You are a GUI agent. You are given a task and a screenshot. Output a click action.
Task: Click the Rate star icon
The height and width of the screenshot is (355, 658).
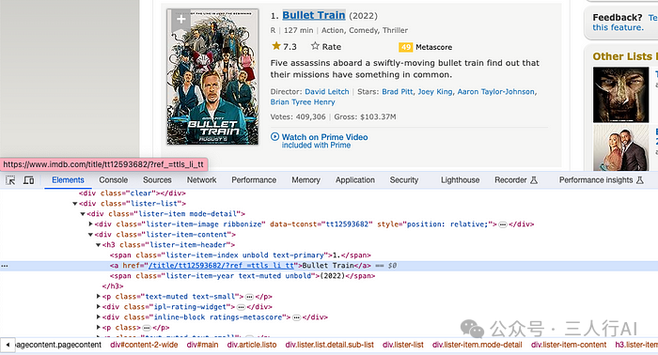coord(315,46)
